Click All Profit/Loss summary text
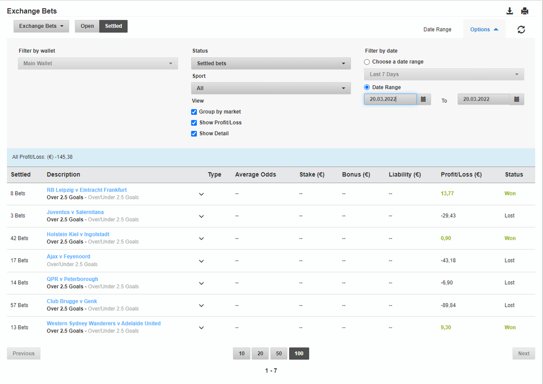Screen dimensions: 543x384 [43, 157]
